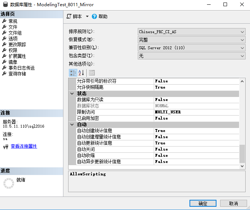
Task: Click the 查看连接属性 link
Action: coord(24,146)
